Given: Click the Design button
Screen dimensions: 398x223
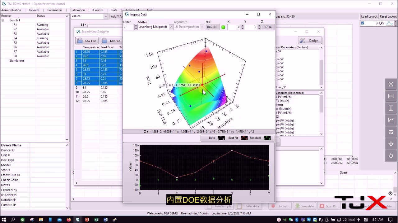Looking at the screenshot, I should pyautogui.click(x=310, y=41).
